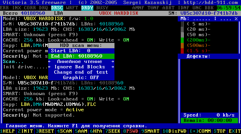241x134 pixels.
Task: Click the DRSC status indicator
Action: 57,8
